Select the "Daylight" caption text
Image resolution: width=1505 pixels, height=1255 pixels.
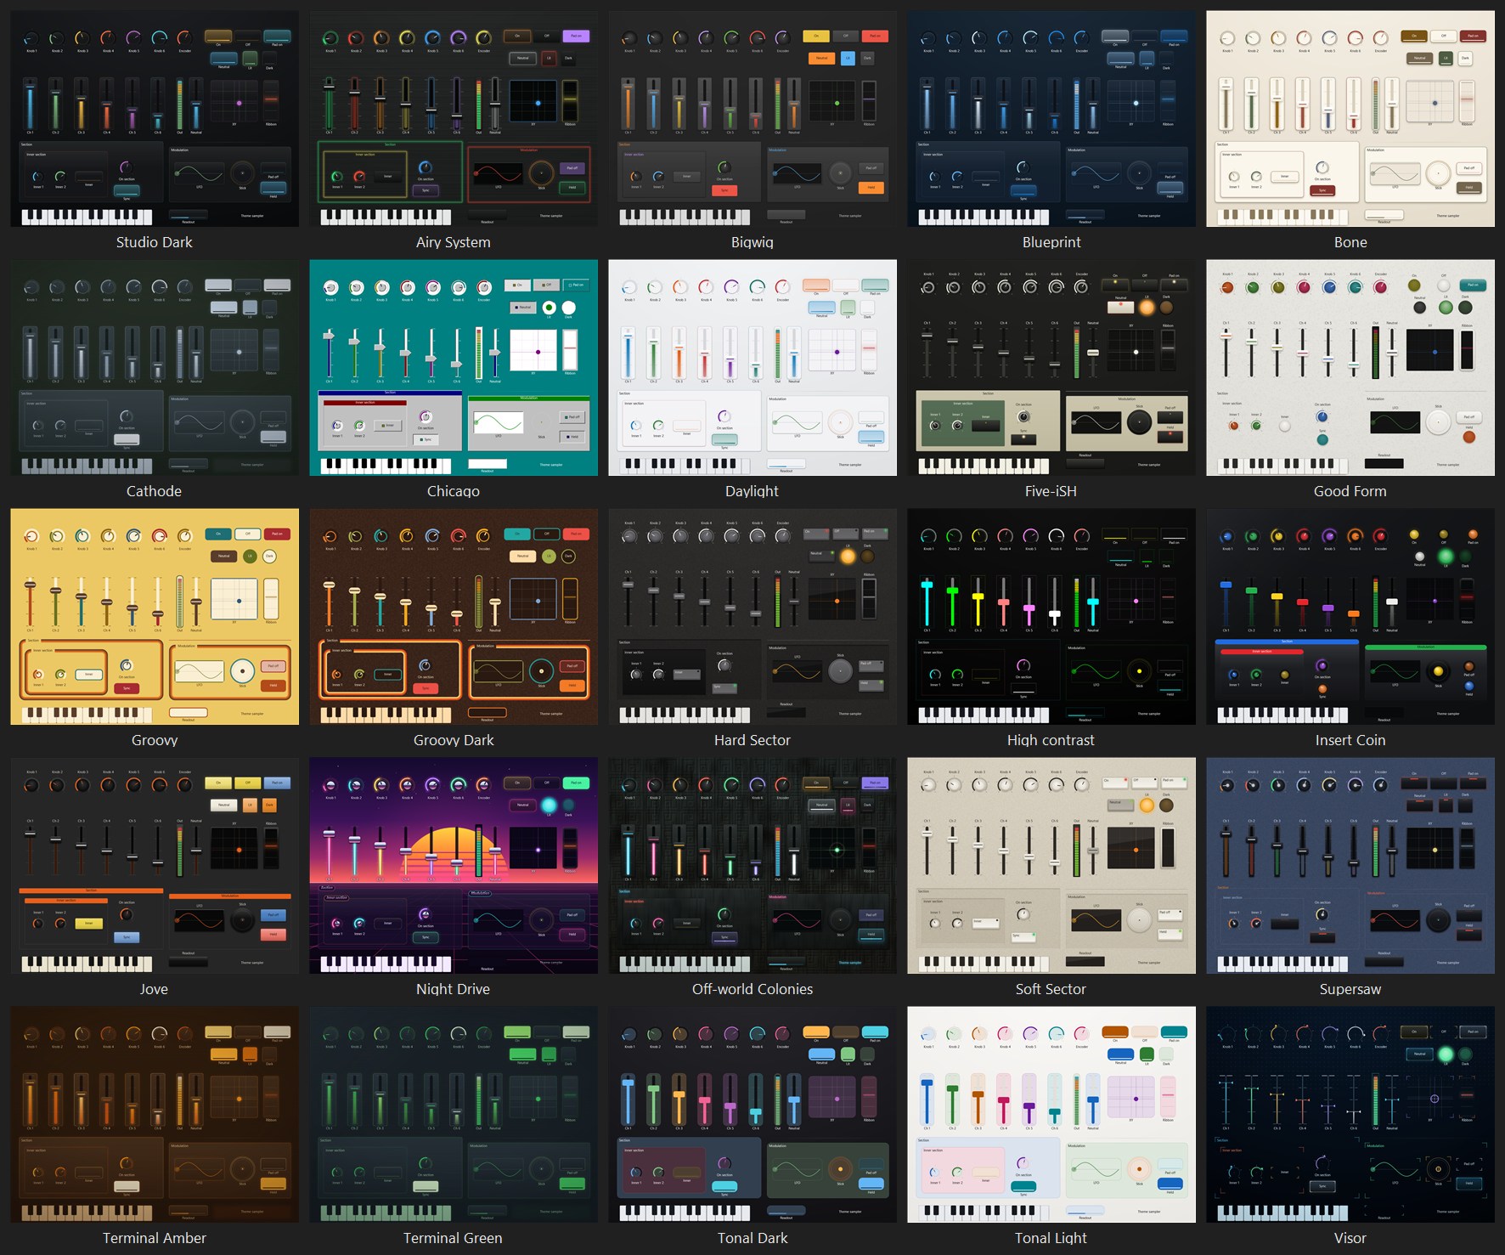tap(752, 491)
